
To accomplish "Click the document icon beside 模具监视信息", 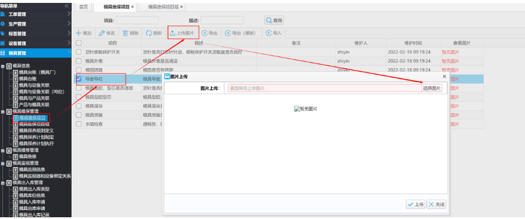I will click(x=15, y=169).
